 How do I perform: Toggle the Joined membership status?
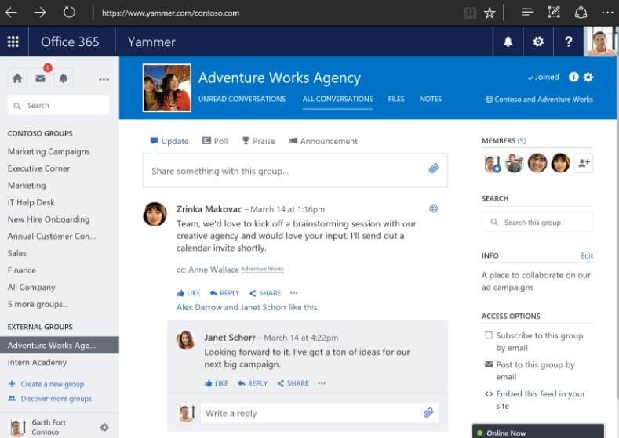point(543,77)
